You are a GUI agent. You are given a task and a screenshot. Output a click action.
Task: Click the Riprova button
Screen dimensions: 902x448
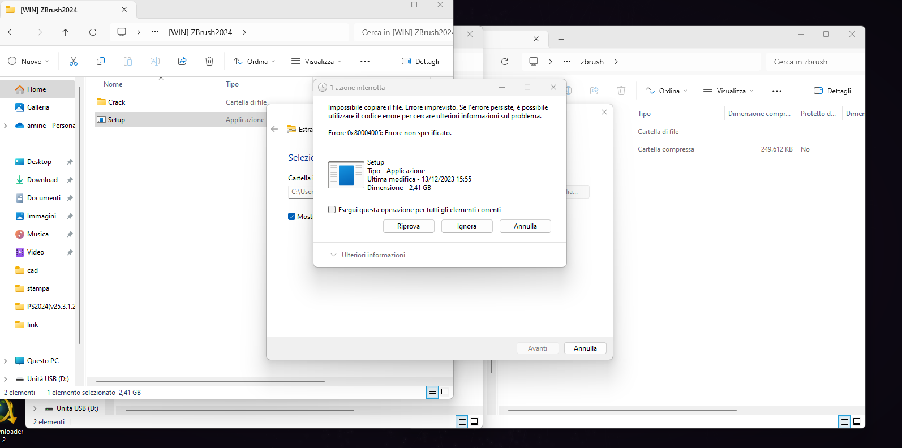409,226
